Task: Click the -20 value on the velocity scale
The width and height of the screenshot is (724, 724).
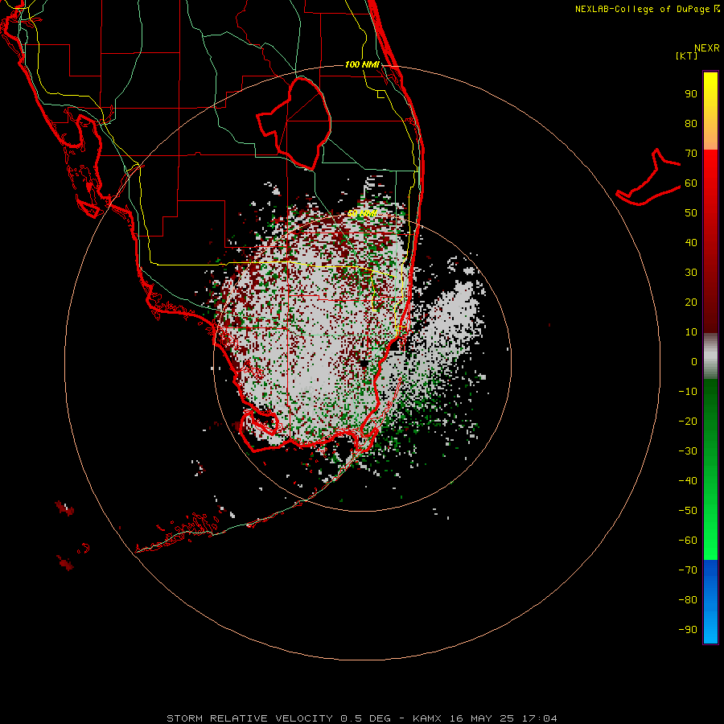Action: pos(688,421)
